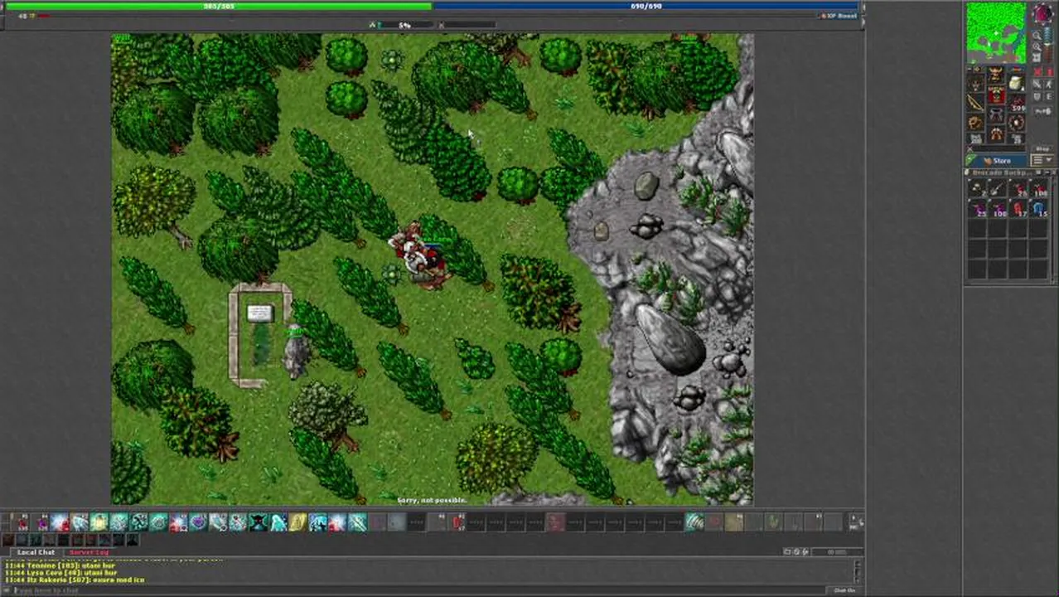Select the helmet equipment slot
Image resolution: width=1059 pixels, height=597 pixels.
[x=996, y=74]
